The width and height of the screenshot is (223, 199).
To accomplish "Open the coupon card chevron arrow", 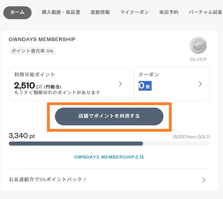I will (x=200, y=84).
